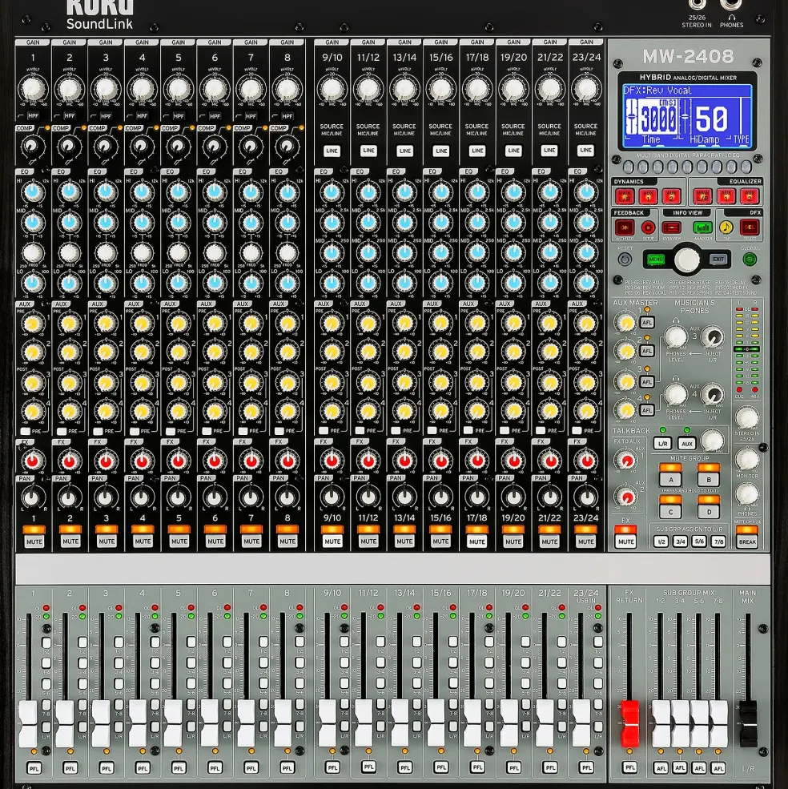The width and height of the screenshot is (788, 789).
Task: Open the Info View OVERVIEW button
Action: 671,228
